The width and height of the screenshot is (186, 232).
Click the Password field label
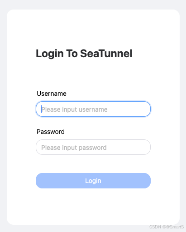pos(51,132)
